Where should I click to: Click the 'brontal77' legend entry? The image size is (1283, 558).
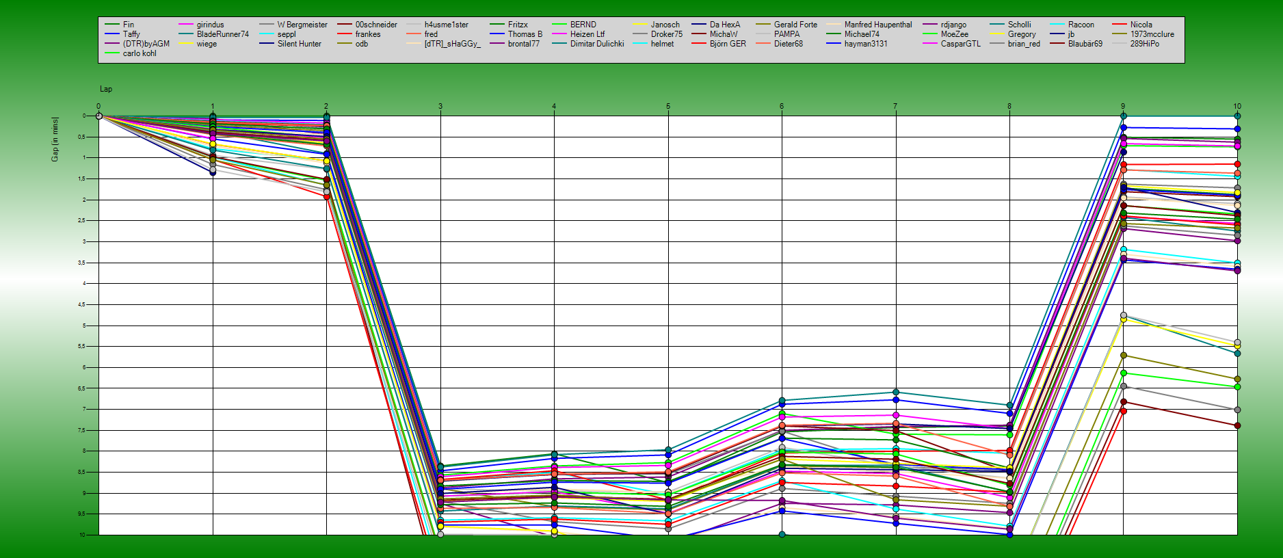(x=524, y=44)
